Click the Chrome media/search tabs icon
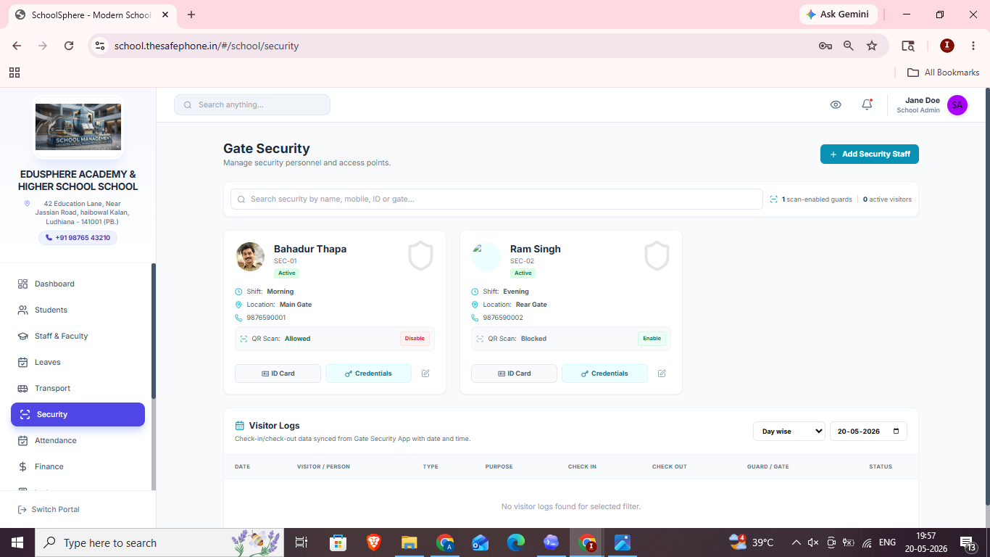Screen dimensions: 990x557 click(908, 46)
